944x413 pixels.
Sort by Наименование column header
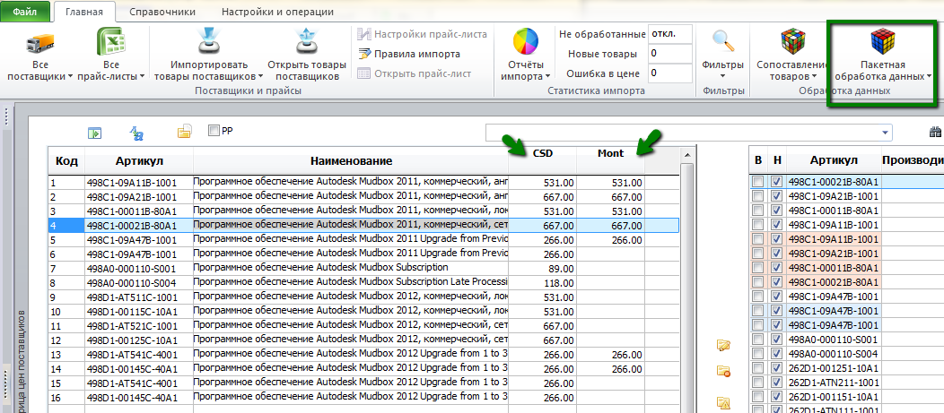tap(351, 160)
